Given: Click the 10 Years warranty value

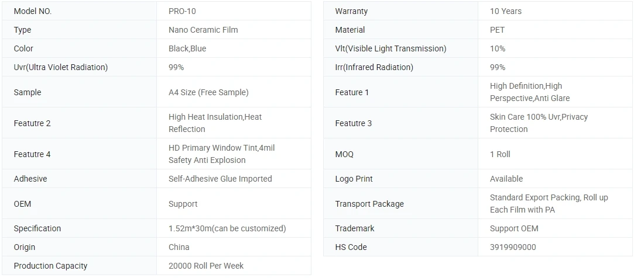Looking at the screenshot, I should [x=506, y=11].
